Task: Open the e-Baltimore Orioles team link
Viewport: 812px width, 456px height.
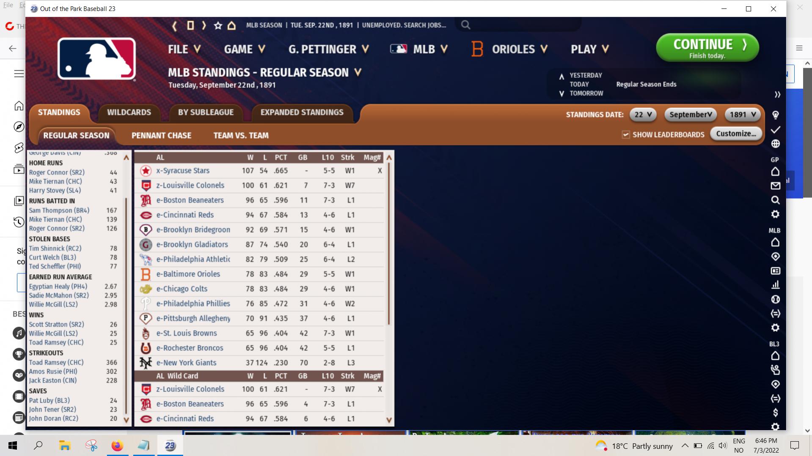Action: pos(188,274)
